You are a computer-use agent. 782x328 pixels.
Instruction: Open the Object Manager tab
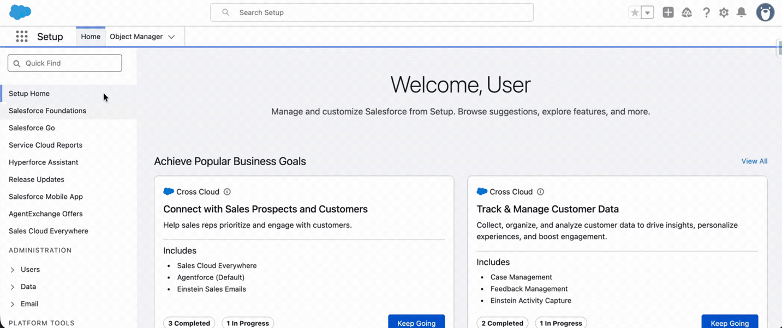[136, 37]
